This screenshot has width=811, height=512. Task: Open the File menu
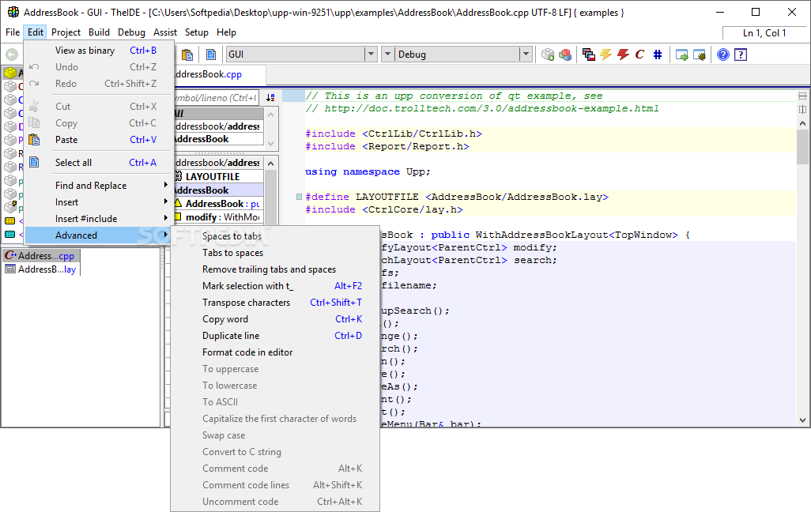click(13, 32)
